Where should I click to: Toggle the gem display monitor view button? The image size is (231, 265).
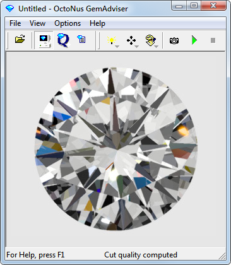click(44, 40)
